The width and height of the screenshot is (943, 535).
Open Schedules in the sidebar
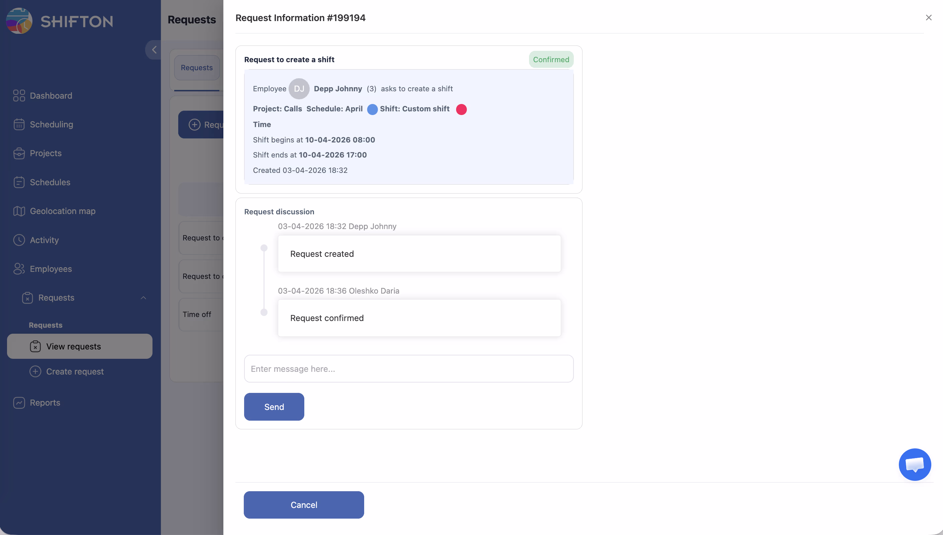(x=49, y=182)
